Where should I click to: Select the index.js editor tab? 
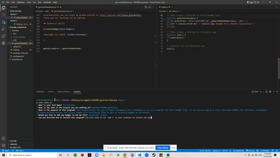point(164,7)
